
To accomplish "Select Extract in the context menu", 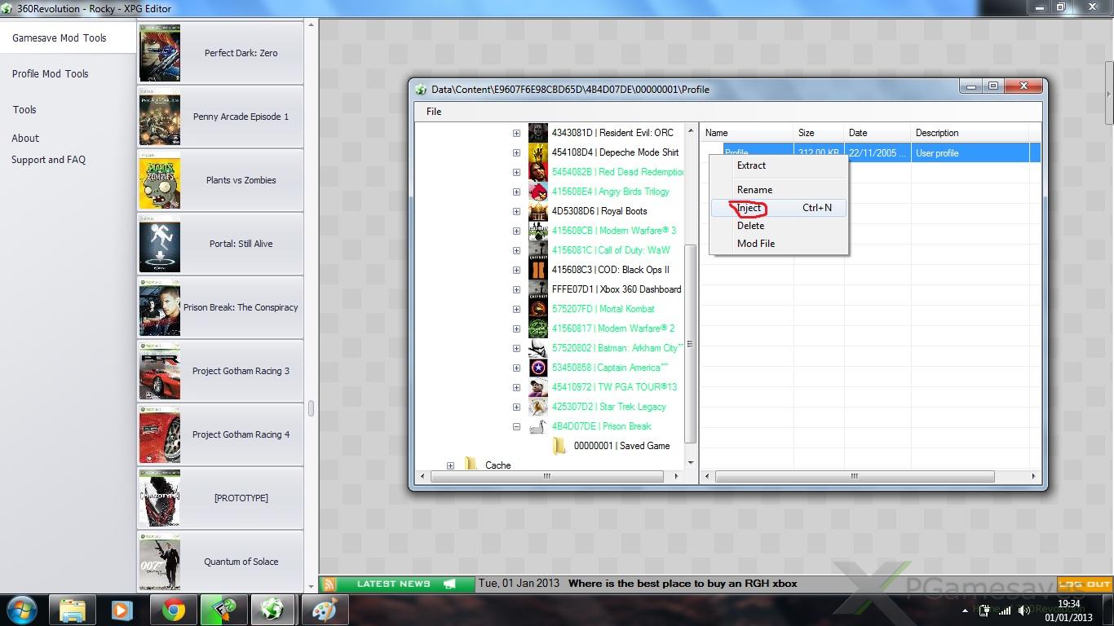I will point(751,165).
